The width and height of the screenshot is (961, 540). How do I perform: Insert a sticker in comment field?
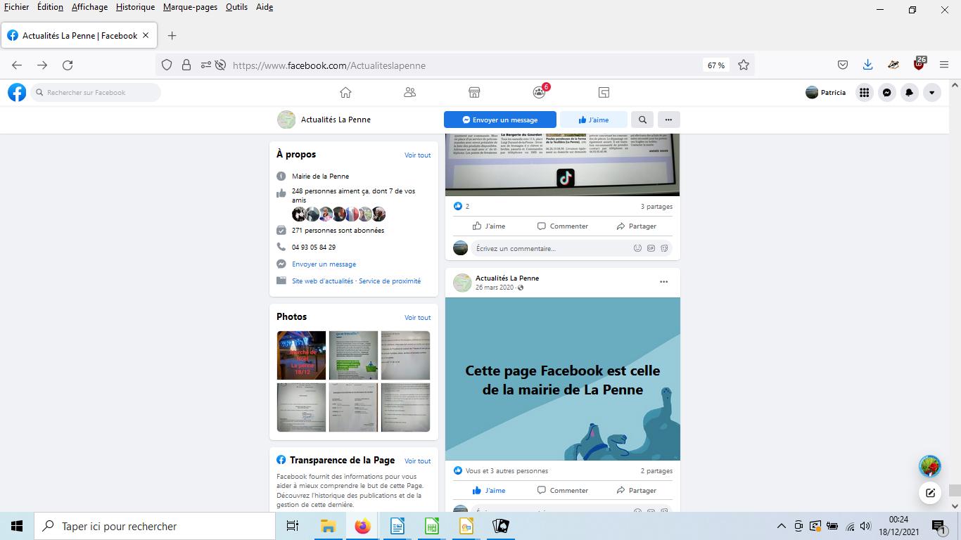(x=664, y=248)
